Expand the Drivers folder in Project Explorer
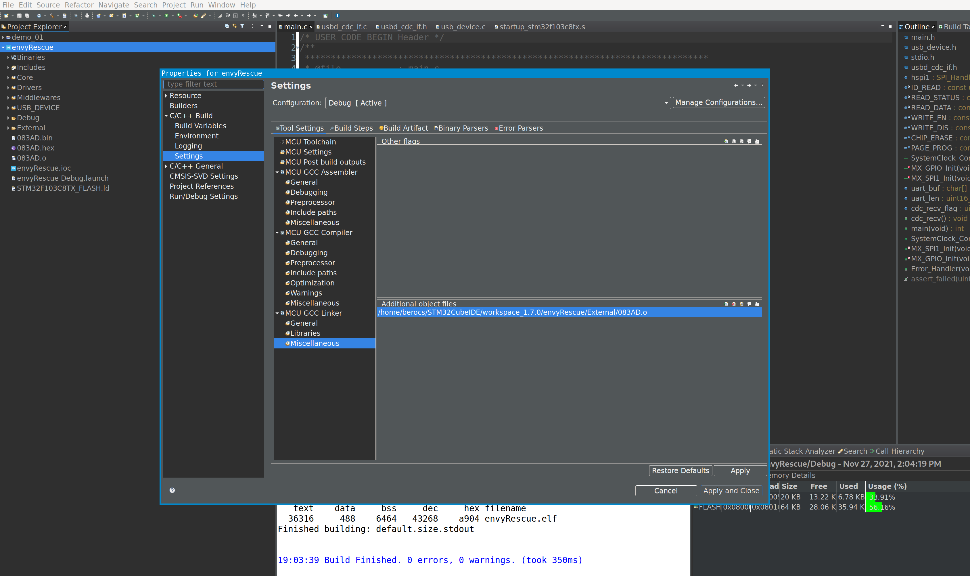This screenshot has height=576, width=970. click(8, 88)
